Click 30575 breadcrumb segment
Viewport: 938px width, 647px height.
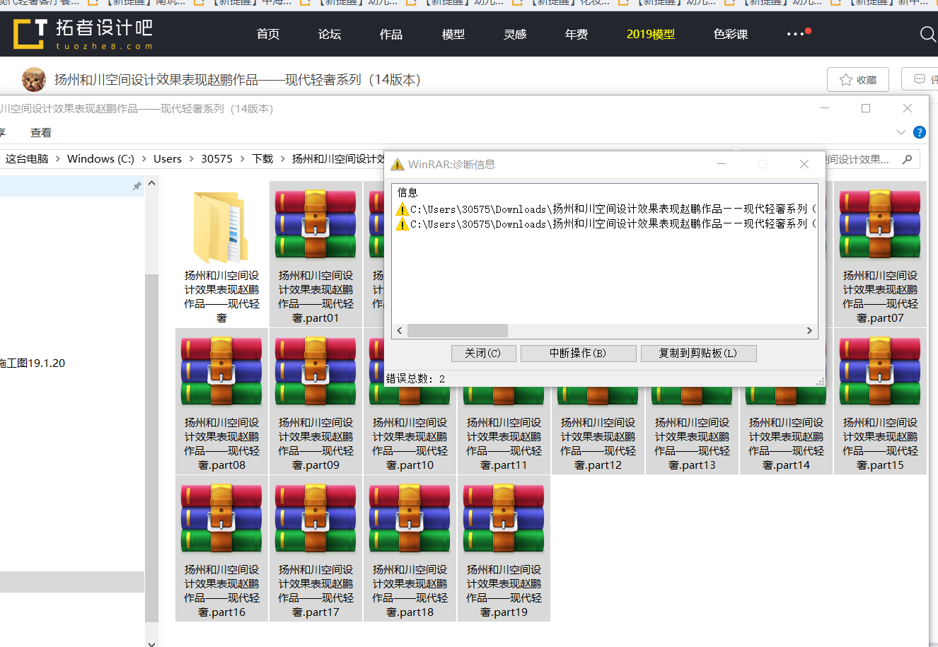(216, 158)
